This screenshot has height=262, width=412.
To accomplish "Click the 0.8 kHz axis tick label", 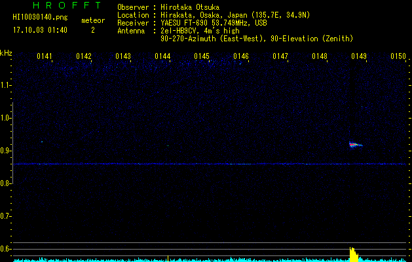I will pyautogui.click(x=5, y=183).
